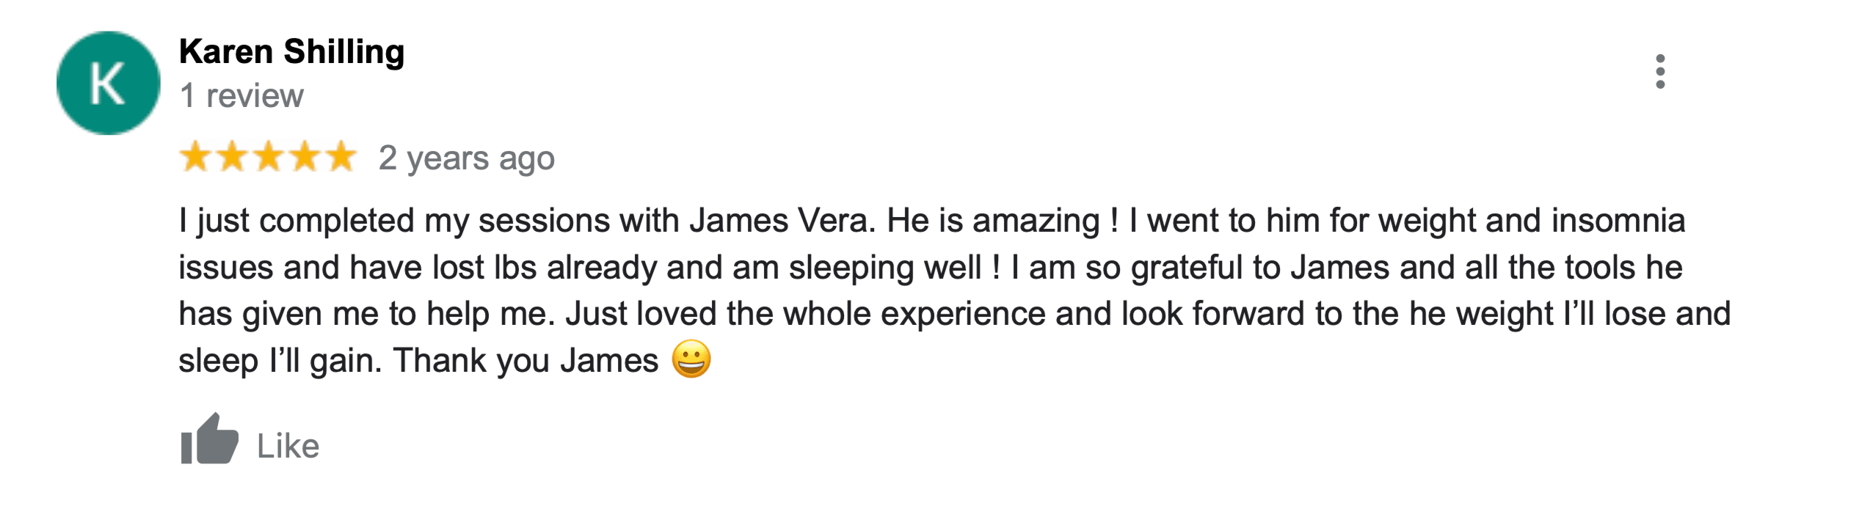The height and width of the screenshot is (509, 1870).
Task: Select the third gold rating star
Action: pyautogui.click(x=269, y=157)
